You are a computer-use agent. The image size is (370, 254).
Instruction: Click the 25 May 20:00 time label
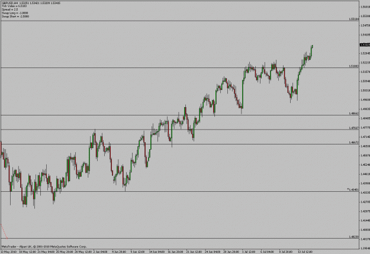point(65,252)
